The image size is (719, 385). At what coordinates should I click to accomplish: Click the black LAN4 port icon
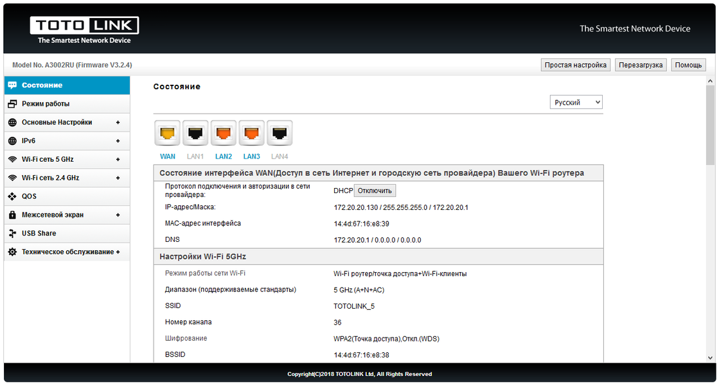point(280,133)
